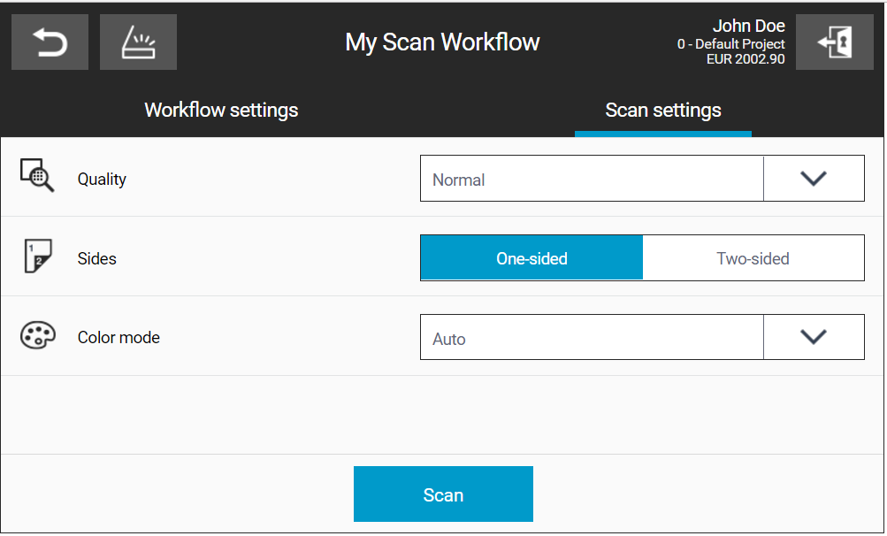Viewport: 887px width, 536px height.
Task: Click the Default Project label
Action: point(730,44)
